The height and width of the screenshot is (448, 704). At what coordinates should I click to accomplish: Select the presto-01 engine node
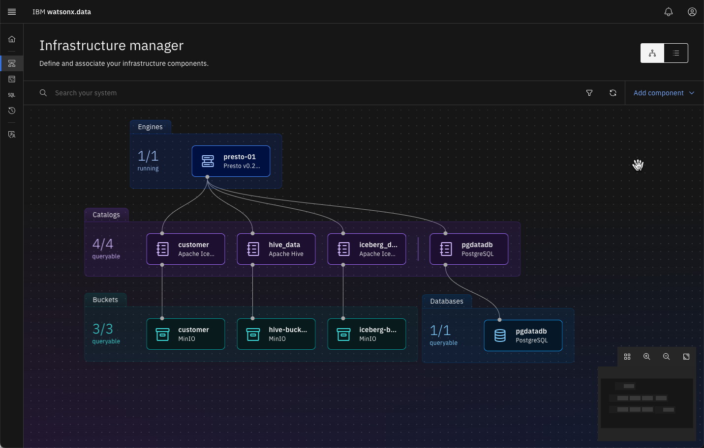coord(231,161)
